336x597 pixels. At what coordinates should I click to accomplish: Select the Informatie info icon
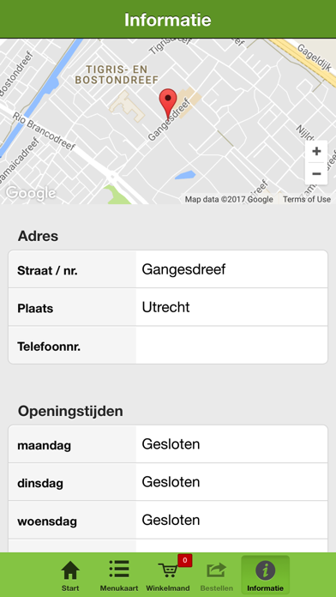tap(265, 570)
